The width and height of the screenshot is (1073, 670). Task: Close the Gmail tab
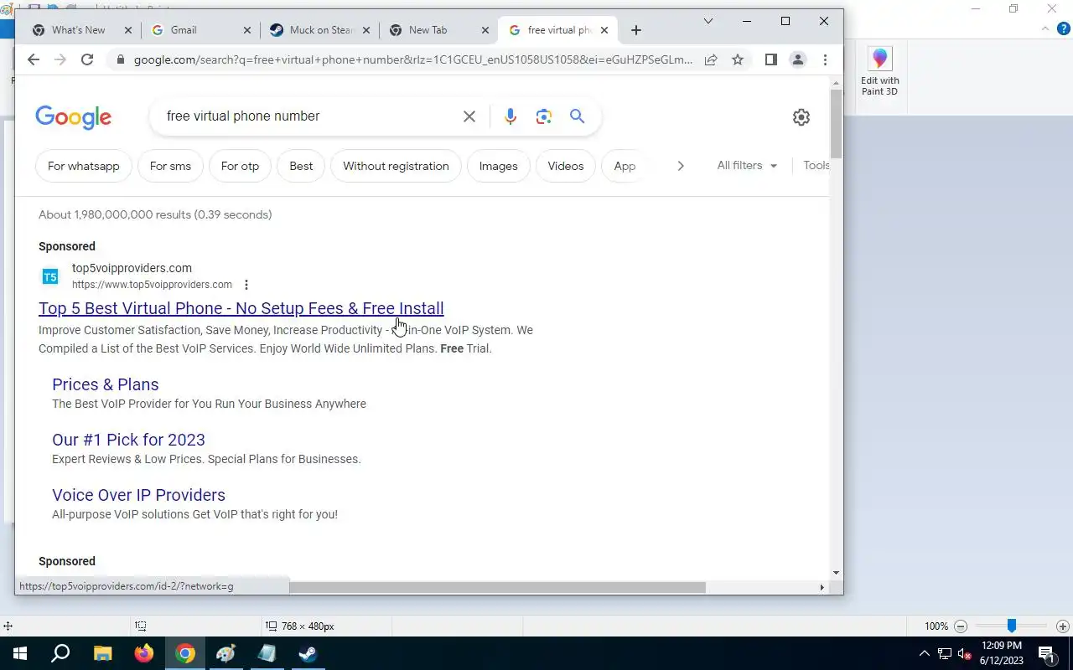(247, 30)
